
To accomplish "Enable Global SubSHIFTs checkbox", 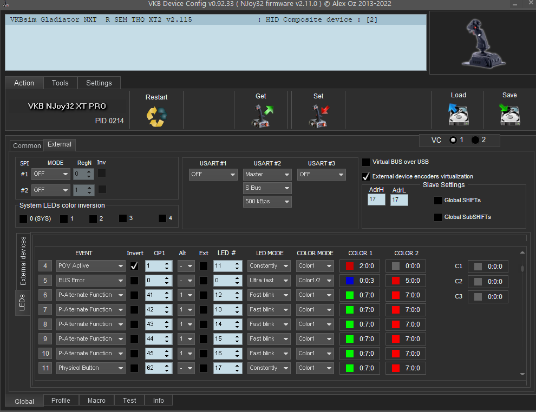I will (x=438, y=217).
